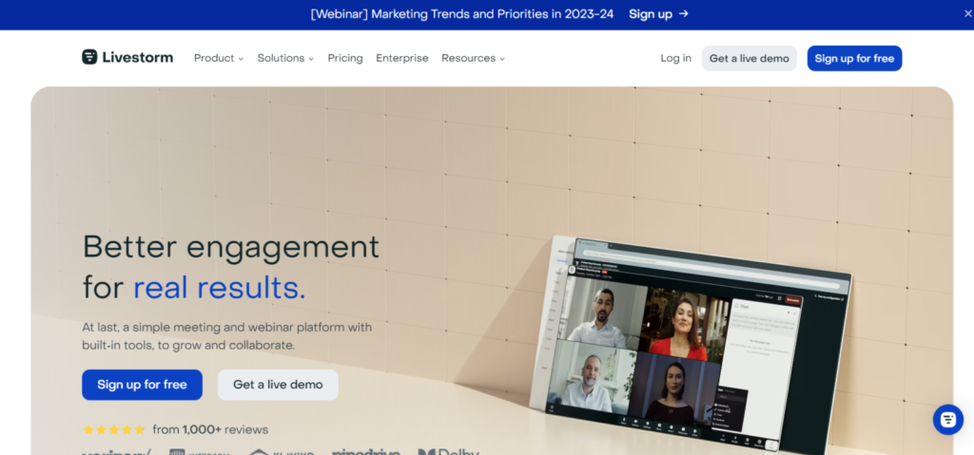Click the Livestorm logo icon
Viewport: 974px width, 455px height.
click(89, 57)
